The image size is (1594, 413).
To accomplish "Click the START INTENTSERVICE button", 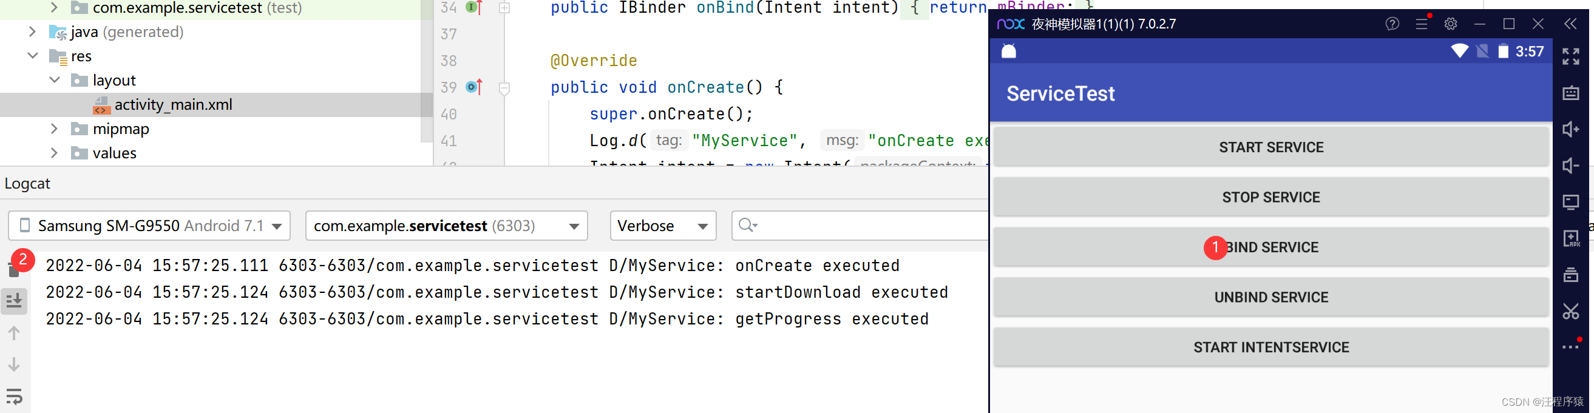I will coord(1271,348).
